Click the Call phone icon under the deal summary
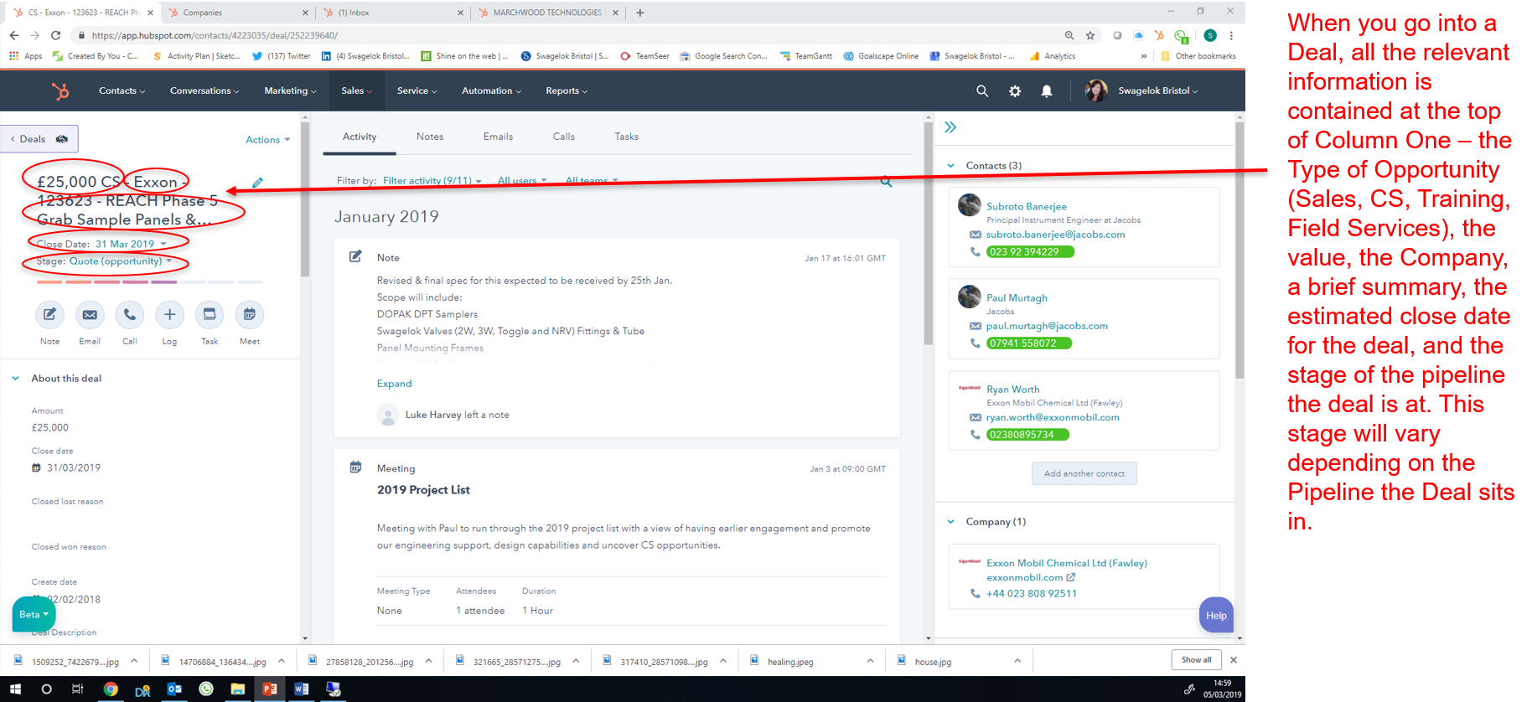1537x702 pixels. click(x=130, y=314)
